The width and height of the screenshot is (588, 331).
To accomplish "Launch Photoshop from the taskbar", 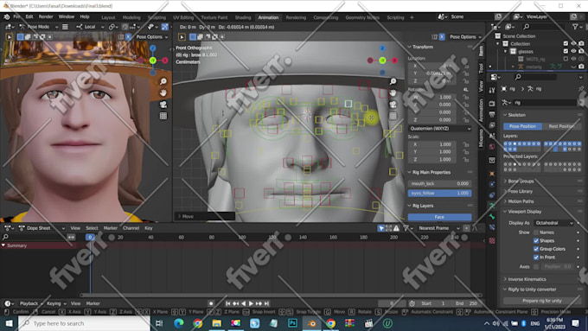I will 292,323.
